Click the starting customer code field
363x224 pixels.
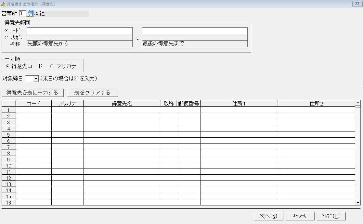click(x=80, y=31)
